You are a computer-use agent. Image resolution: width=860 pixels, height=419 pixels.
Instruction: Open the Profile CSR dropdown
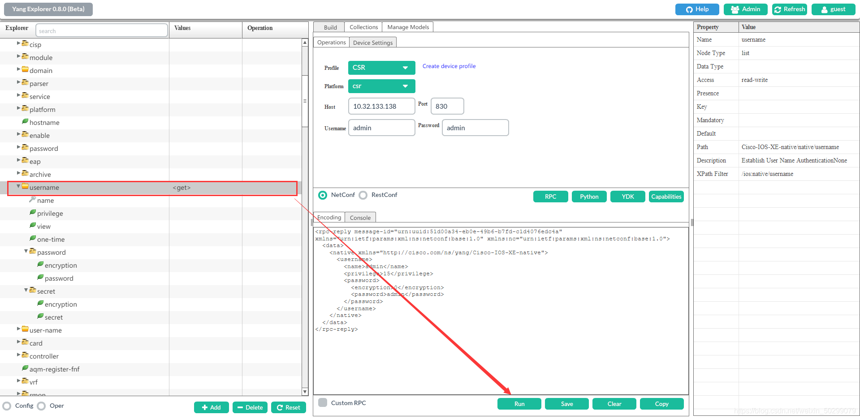point(382,68)
